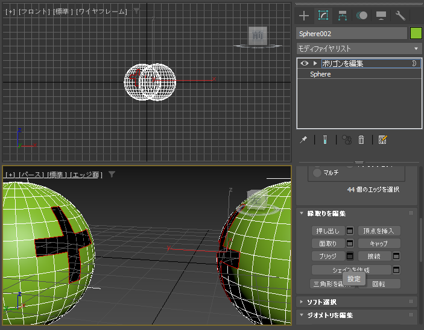
Task: Click the 44 個のエッジを選択 text
Action: coord(373,190)
